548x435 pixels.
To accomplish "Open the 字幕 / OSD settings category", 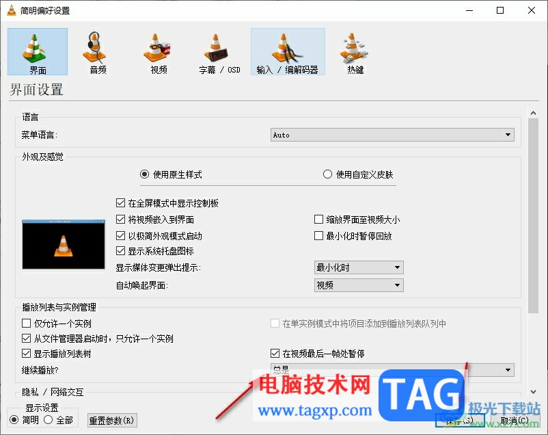I will pos(219,52).
